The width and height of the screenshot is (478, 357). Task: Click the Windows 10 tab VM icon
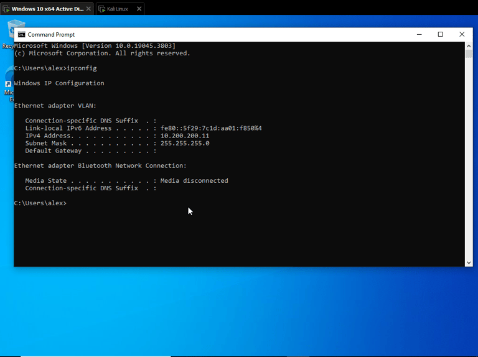(x=6, y=9)
